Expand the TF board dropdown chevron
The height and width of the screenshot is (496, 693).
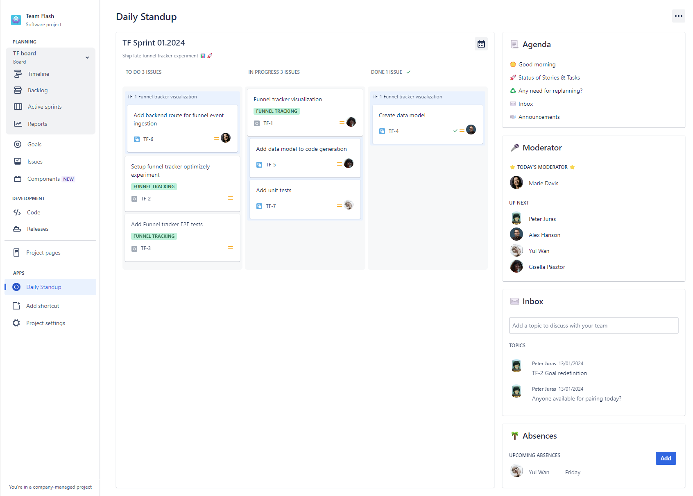pyautogui.click(x=87, y=57)
